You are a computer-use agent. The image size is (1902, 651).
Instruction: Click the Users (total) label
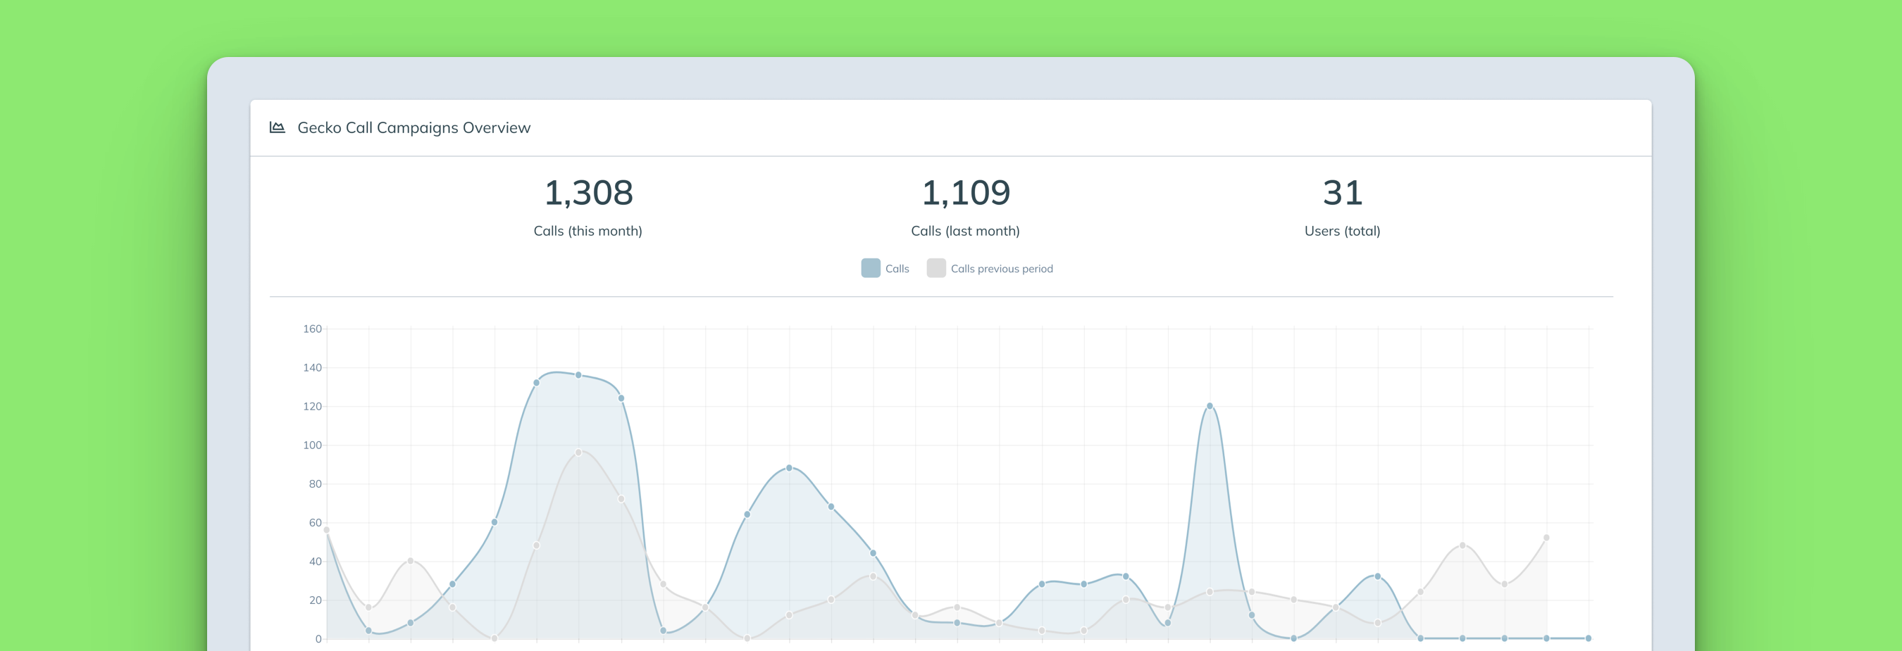1343,232
